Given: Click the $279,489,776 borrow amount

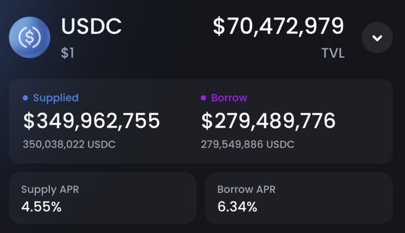Looking at the screenshot, I should pyautogui.click(x=269, y=120).
